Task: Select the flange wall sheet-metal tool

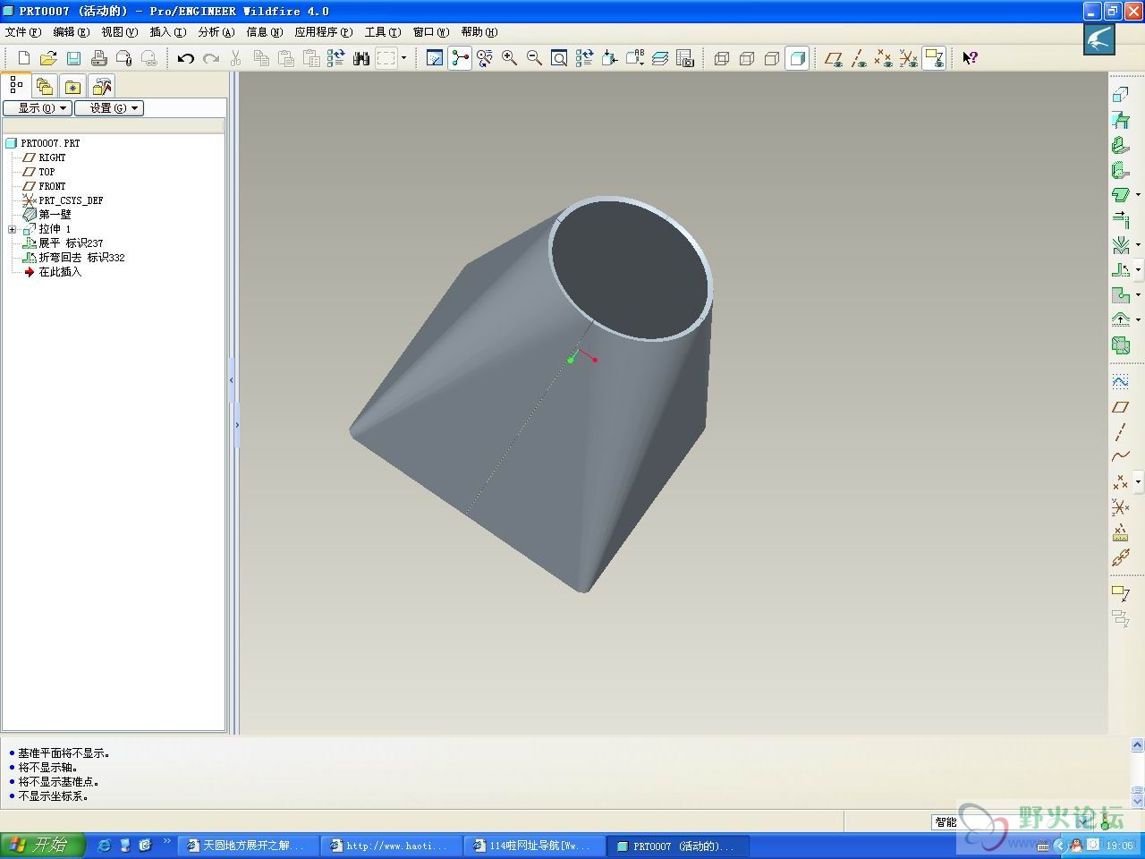Action: [1120, 170]
